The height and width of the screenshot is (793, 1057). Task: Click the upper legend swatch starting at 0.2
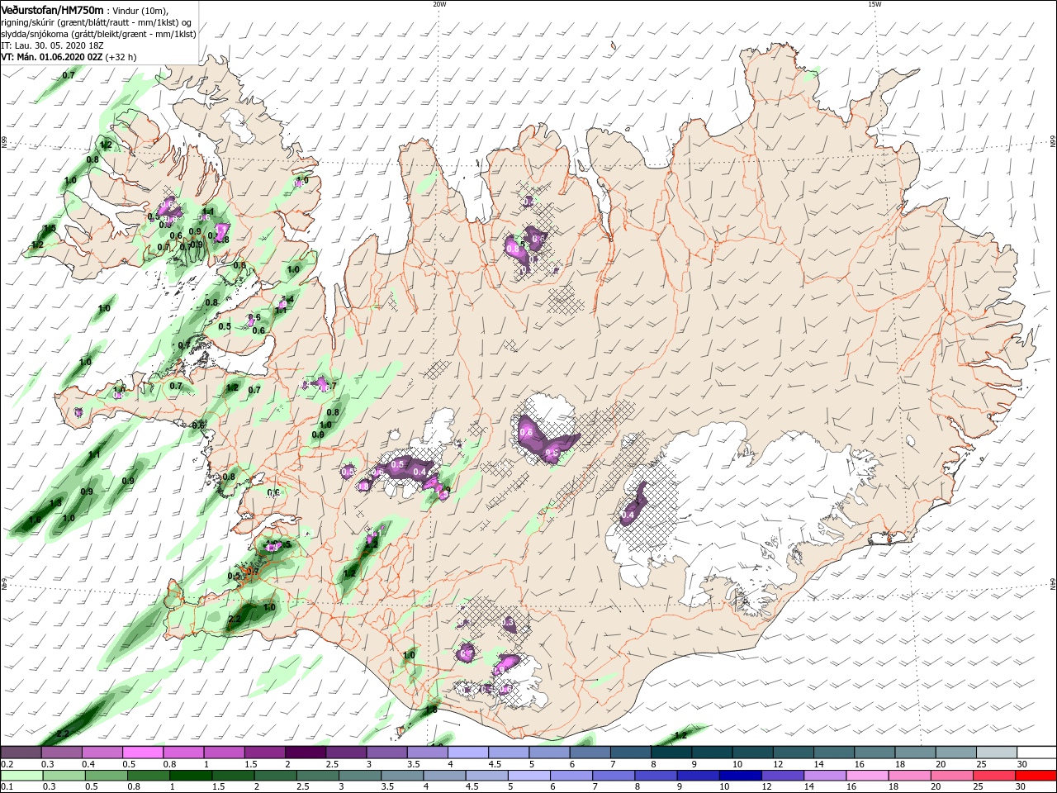click(x=21, y=753)
